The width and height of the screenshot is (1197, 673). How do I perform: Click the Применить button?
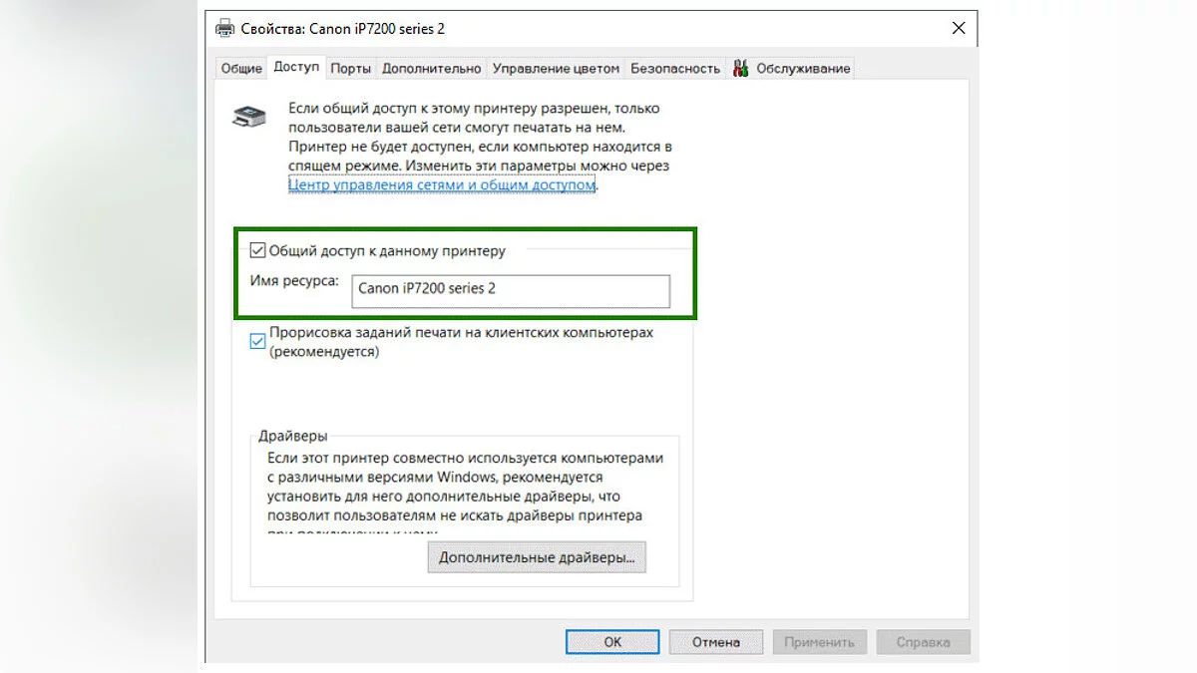coord(820,642)
